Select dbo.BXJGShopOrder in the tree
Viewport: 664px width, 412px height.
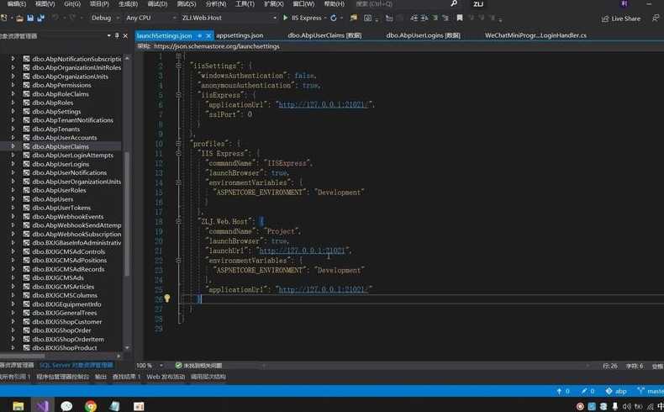61,330
